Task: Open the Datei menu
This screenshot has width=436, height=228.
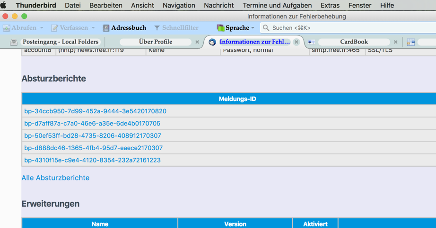Action: 73,5
